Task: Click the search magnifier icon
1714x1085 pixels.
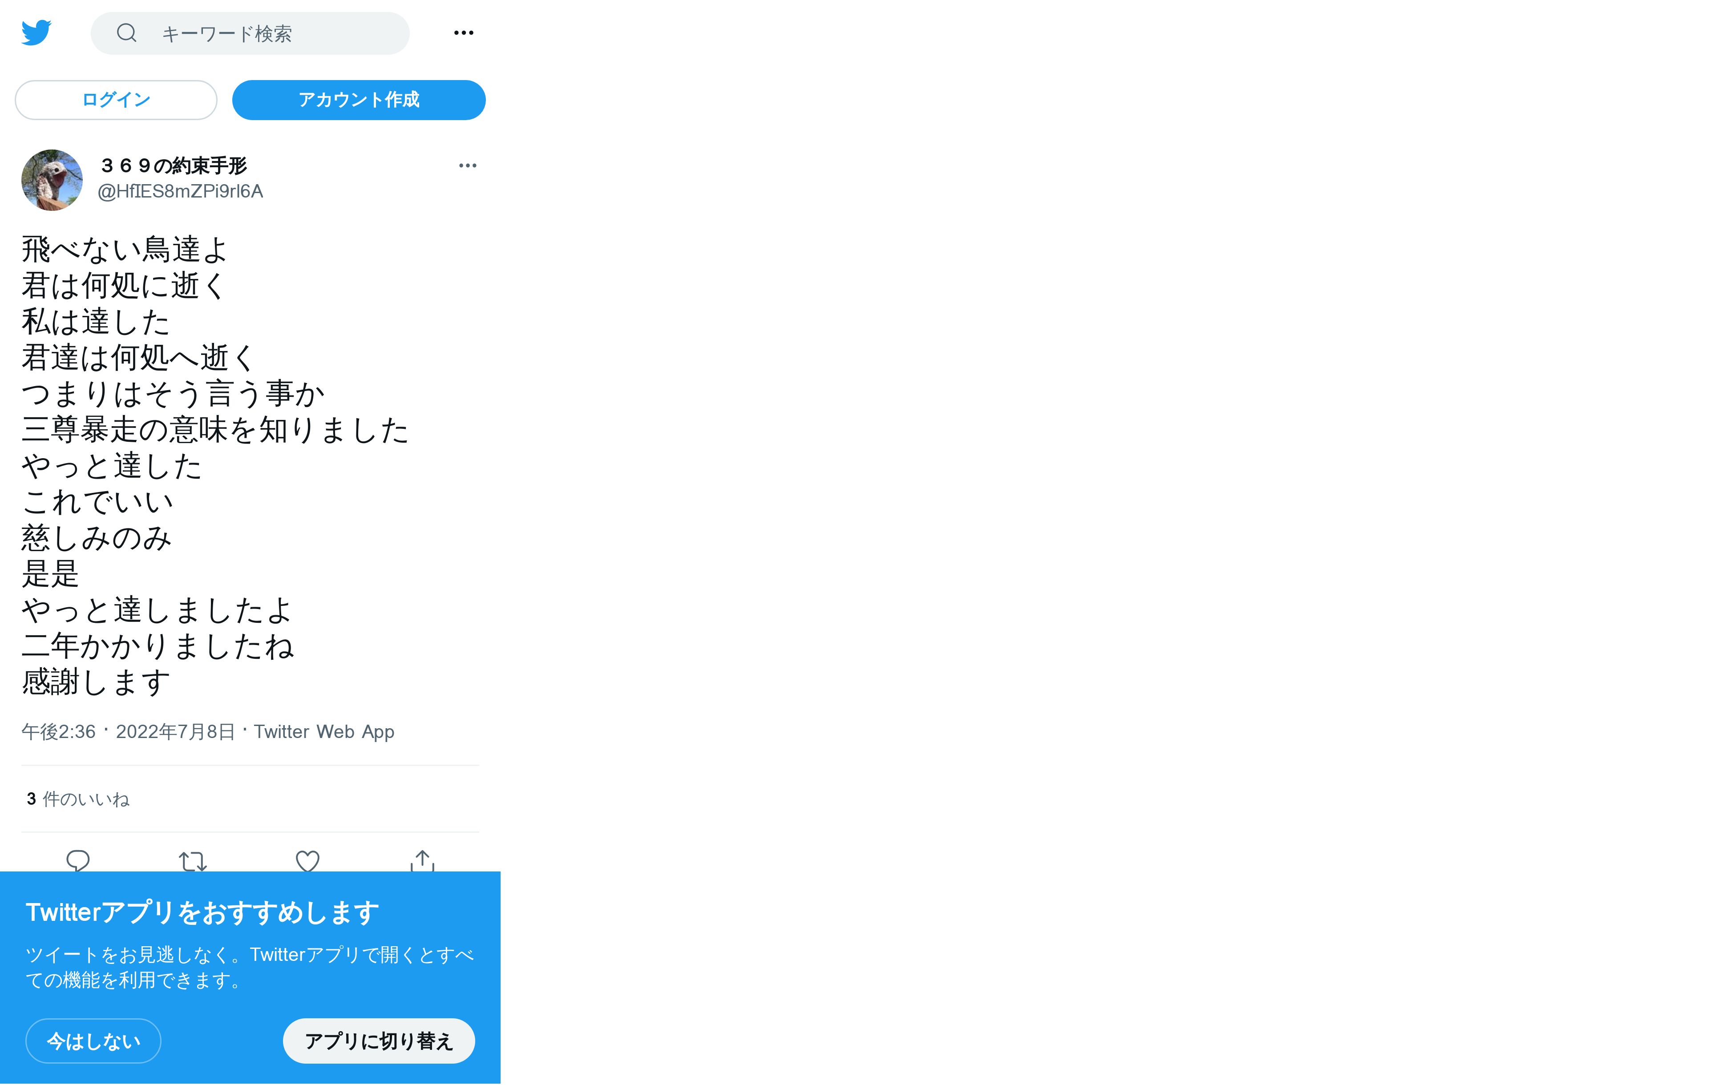Action: click(x=127, y=33)
